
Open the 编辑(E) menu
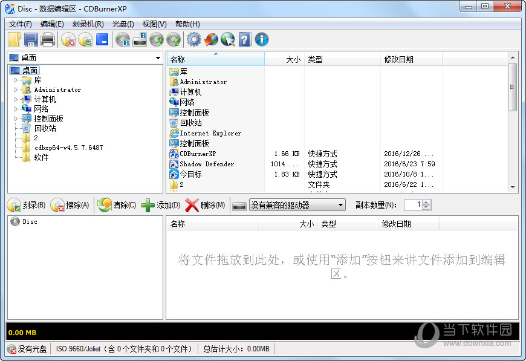52,24
